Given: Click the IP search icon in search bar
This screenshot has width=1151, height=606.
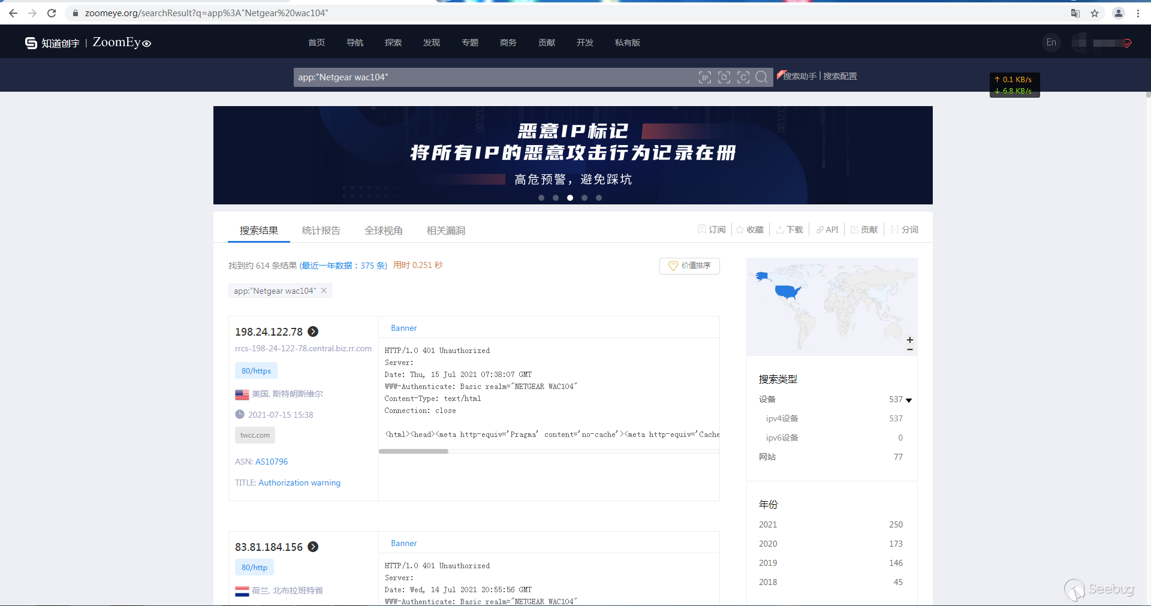Looking at the screenshot, I should click(705, 77).
